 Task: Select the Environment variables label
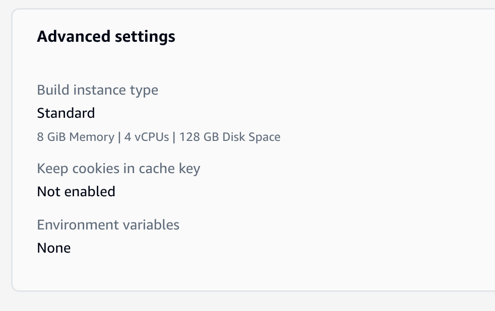pyautogui.click(x=108, y=224)
